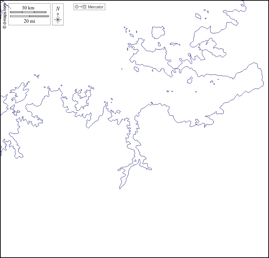The image size is (269, 258).
Task: Click the gray circle globe icon
Action: tap(77, 7)
